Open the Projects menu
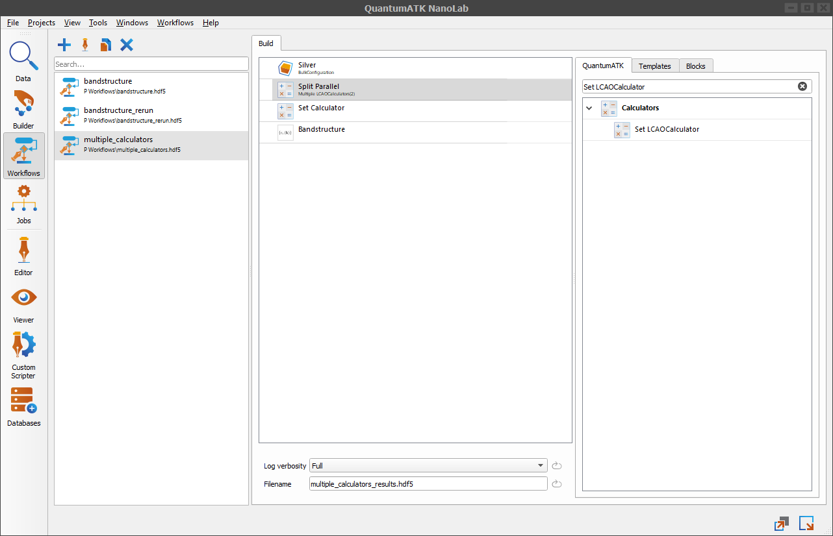Screen dimensions: 833x536 point(42,23)
